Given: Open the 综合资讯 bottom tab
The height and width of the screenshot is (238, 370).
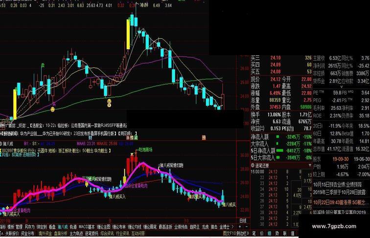Looking at the screenshot, I should pos(107,234).
